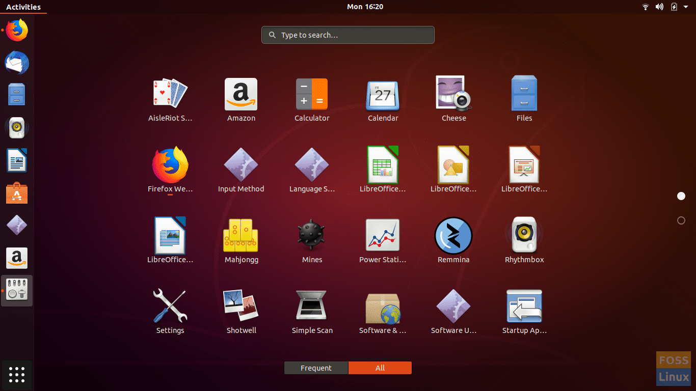
Task: Launch Remmina remote desktop client
Action: coord(453,235)
